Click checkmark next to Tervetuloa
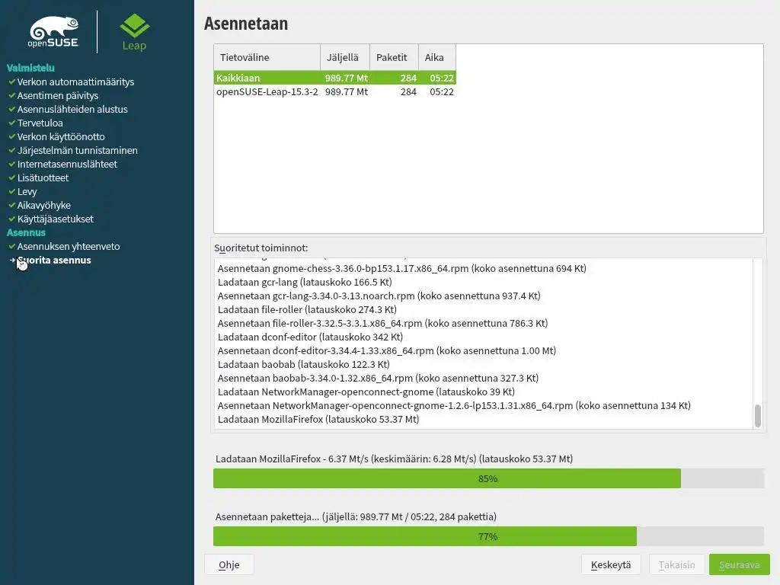Viewport: 780px width, 585px height. tap(12, 123)
